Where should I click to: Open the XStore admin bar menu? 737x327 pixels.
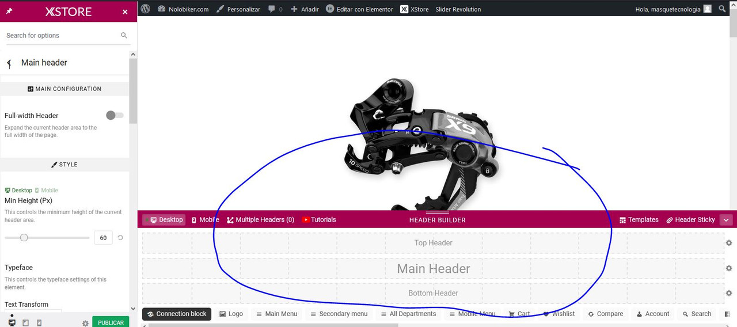pos(415,9)
